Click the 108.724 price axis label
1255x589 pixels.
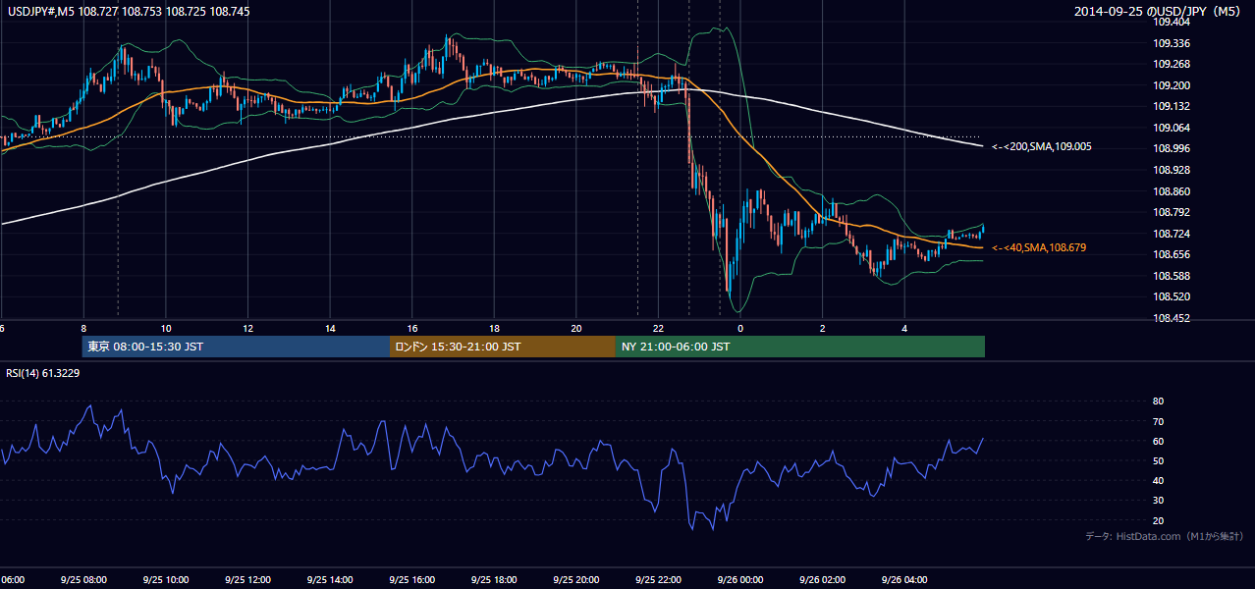point(1172,234)
